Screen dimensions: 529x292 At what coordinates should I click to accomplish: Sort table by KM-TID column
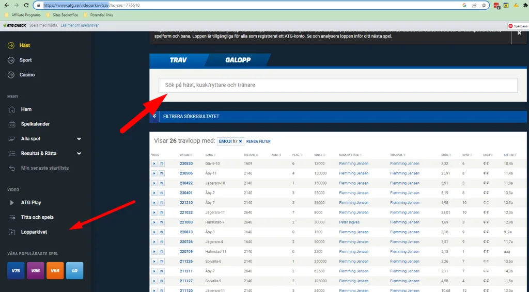(x=510, y=155)
